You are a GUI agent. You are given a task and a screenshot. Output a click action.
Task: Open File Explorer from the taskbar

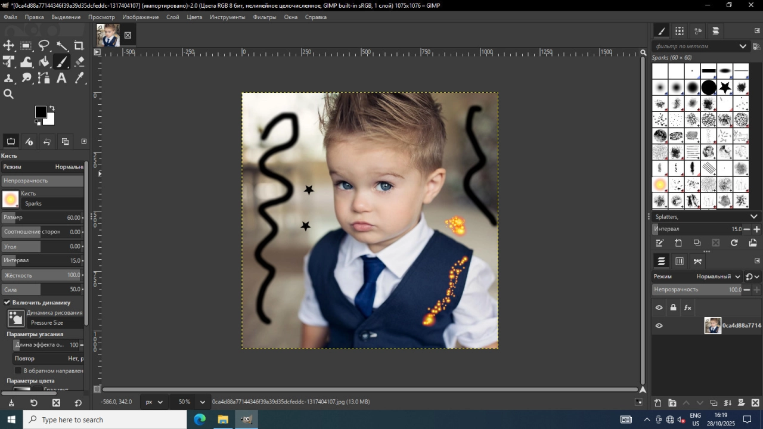(x=222, y=419)
